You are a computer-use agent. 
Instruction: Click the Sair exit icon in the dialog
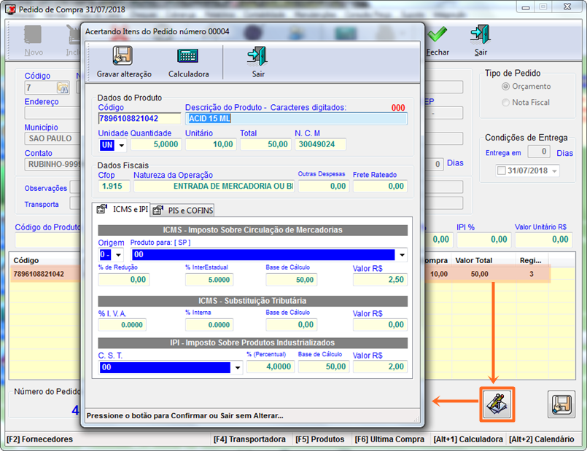pyautogui.click(x=257, y=56)
